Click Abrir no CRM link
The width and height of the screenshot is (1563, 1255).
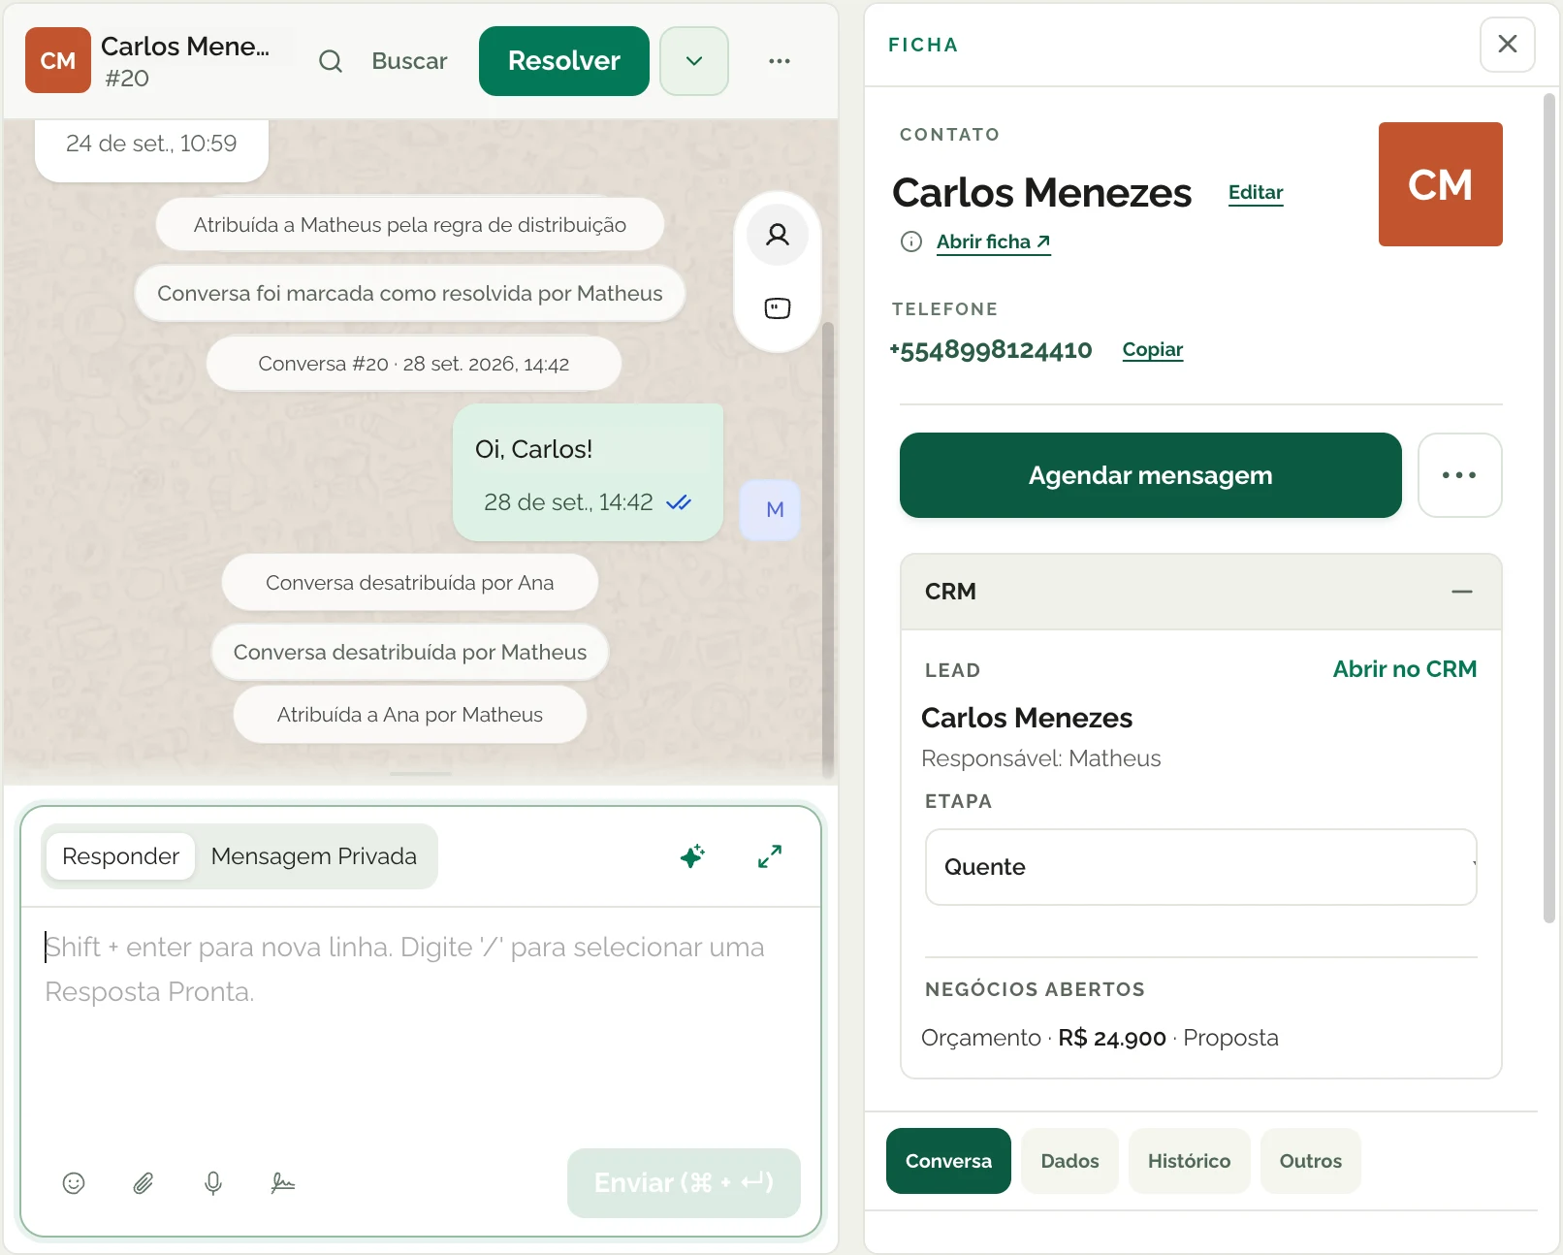[1405, 669]
